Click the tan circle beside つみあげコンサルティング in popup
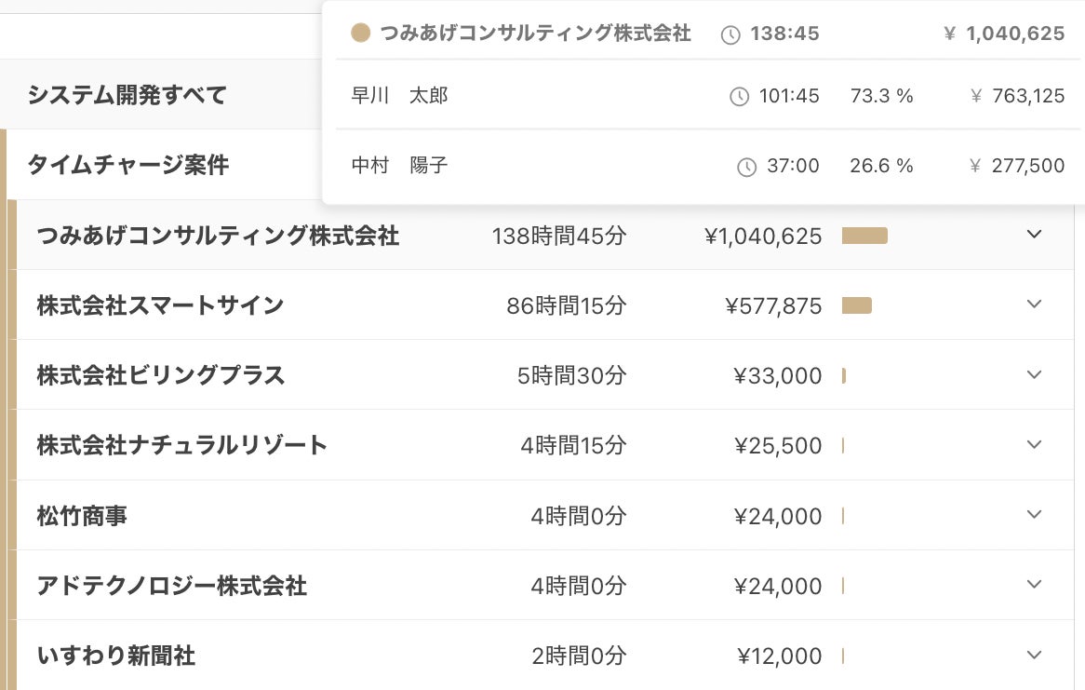 click(x=360, y=34)
